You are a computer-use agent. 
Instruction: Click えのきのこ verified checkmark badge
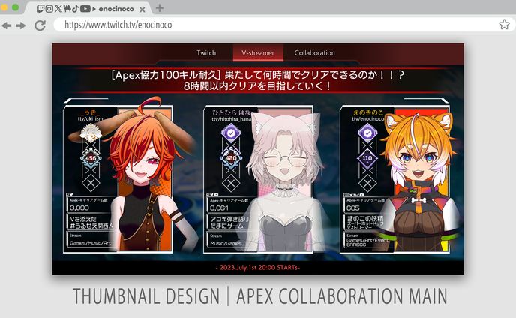[367, 133]
